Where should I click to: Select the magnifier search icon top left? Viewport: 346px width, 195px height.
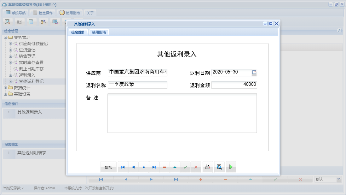(8, 21)
